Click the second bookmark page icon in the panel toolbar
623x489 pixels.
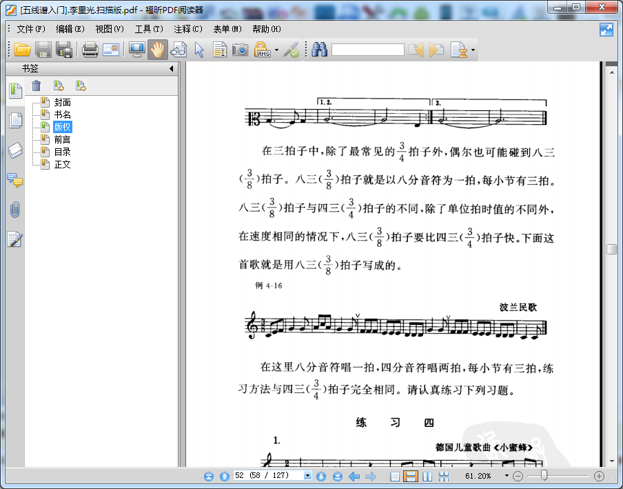click(x=81, y=86)
